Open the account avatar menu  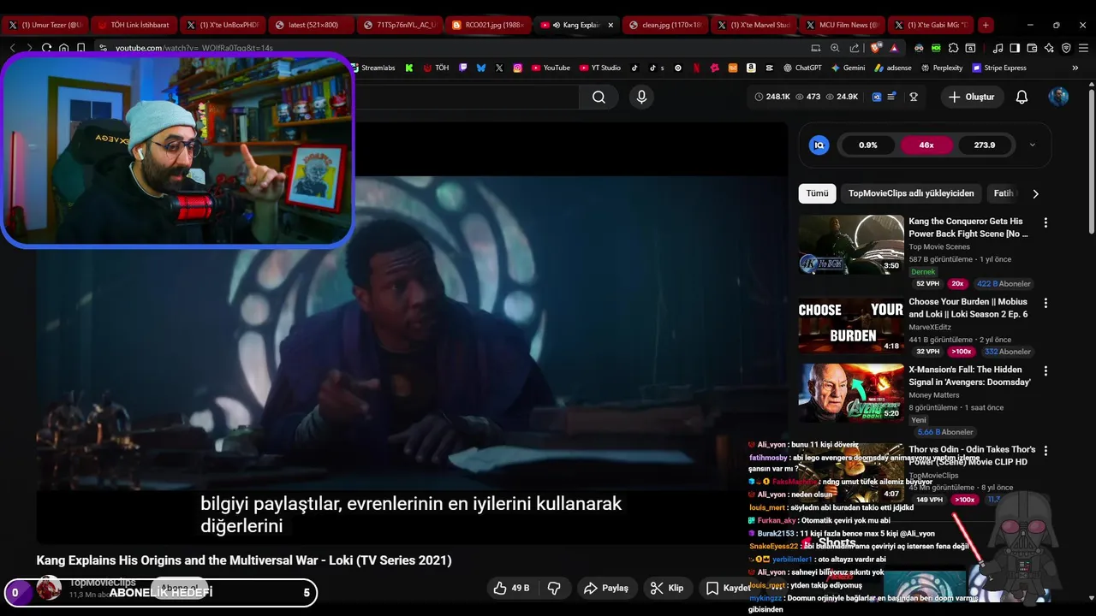[1058, 97]
